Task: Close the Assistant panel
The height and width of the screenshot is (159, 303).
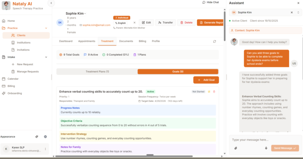Action: [298, 3]
